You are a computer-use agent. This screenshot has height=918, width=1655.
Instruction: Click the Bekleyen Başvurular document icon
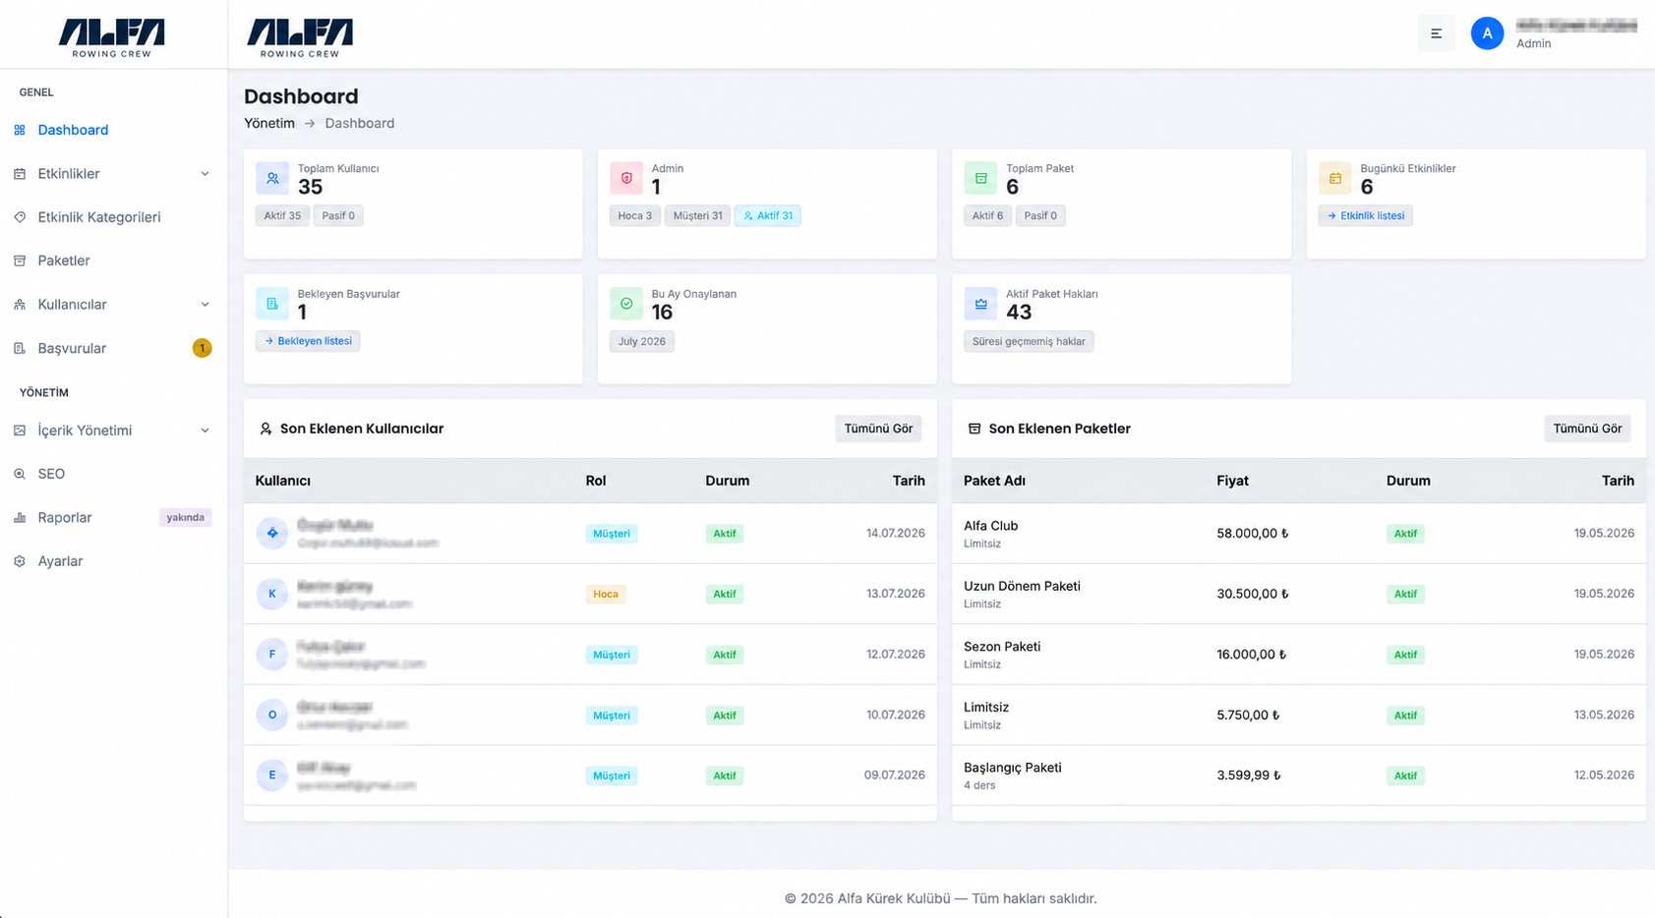pyautogui.click(x=272, y=304)
